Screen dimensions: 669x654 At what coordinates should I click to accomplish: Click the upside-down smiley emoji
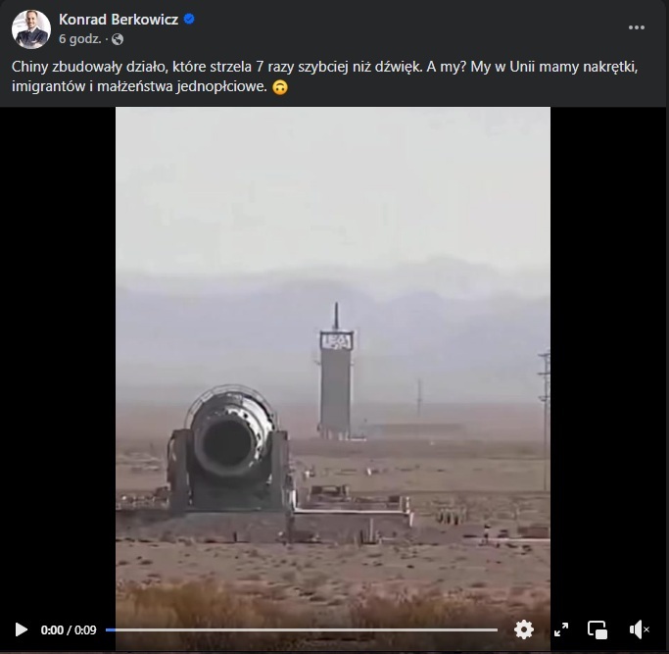(280, 87)
